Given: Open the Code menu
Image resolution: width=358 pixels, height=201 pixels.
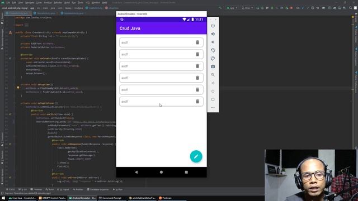Looking at the screenshot, I should (39, 3).
